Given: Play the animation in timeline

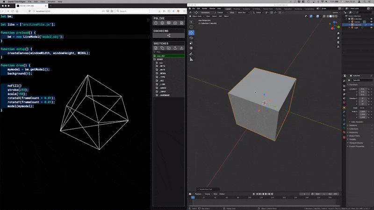Looking at the screenshot, I should tap(266, 194).
